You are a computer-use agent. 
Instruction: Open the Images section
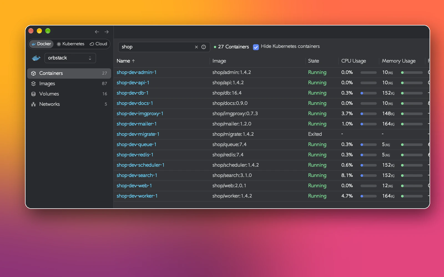69,84
